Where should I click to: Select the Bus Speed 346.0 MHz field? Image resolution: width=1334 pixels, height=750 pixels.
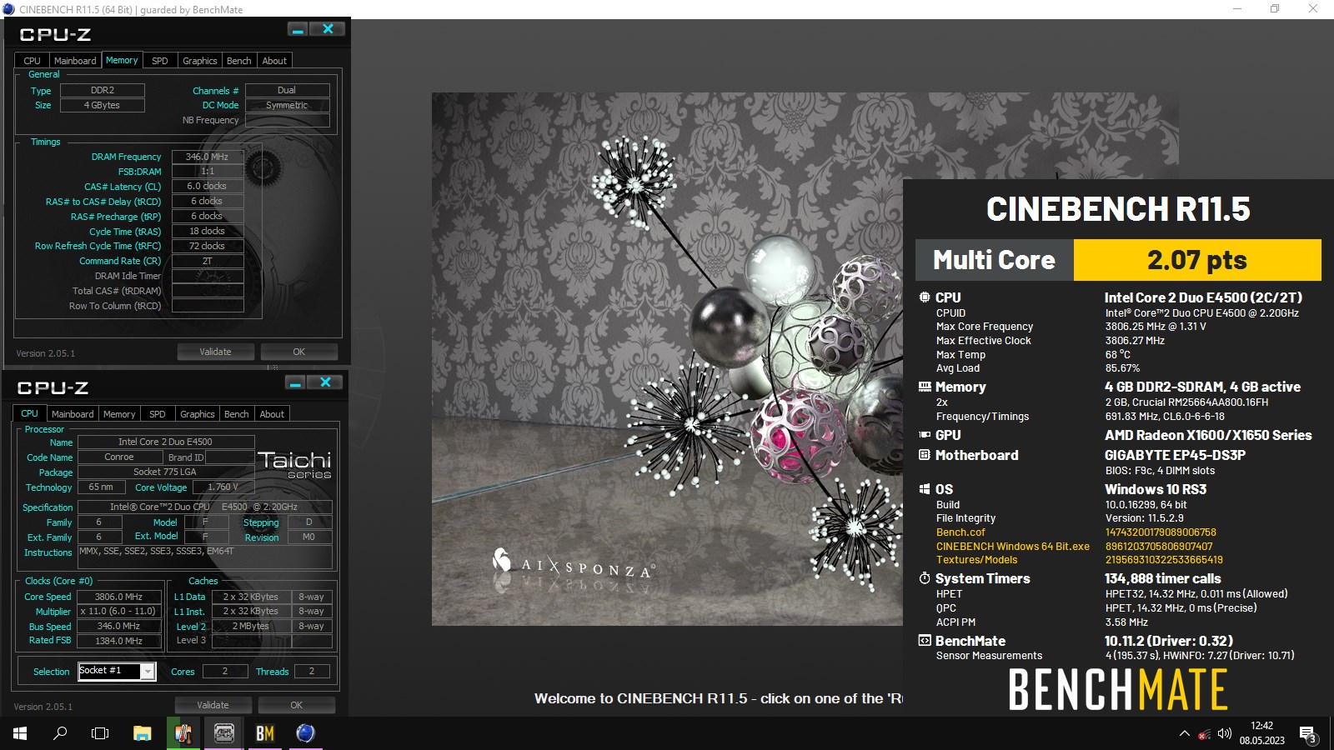pyautogui.click(x=118, y=627)
